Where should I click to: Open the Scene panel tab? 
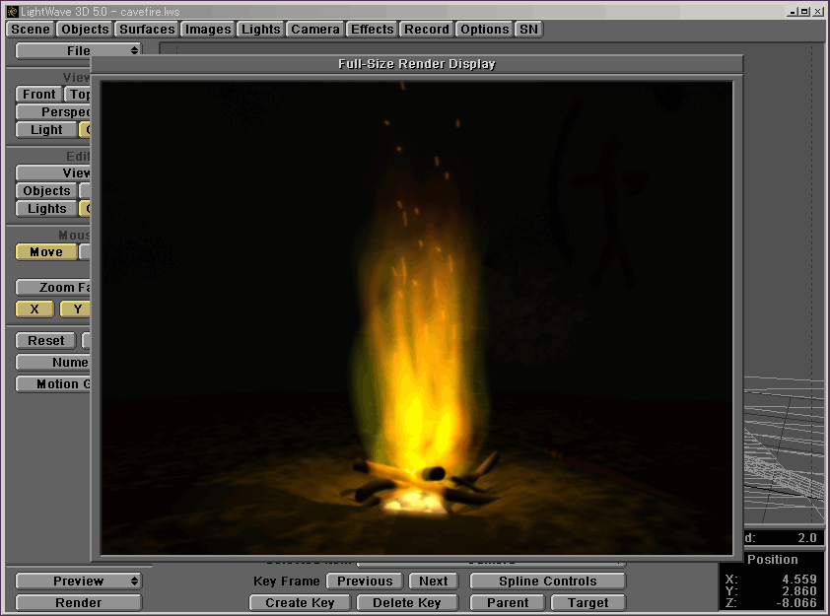pyautogui.click(x=31, y=30)
